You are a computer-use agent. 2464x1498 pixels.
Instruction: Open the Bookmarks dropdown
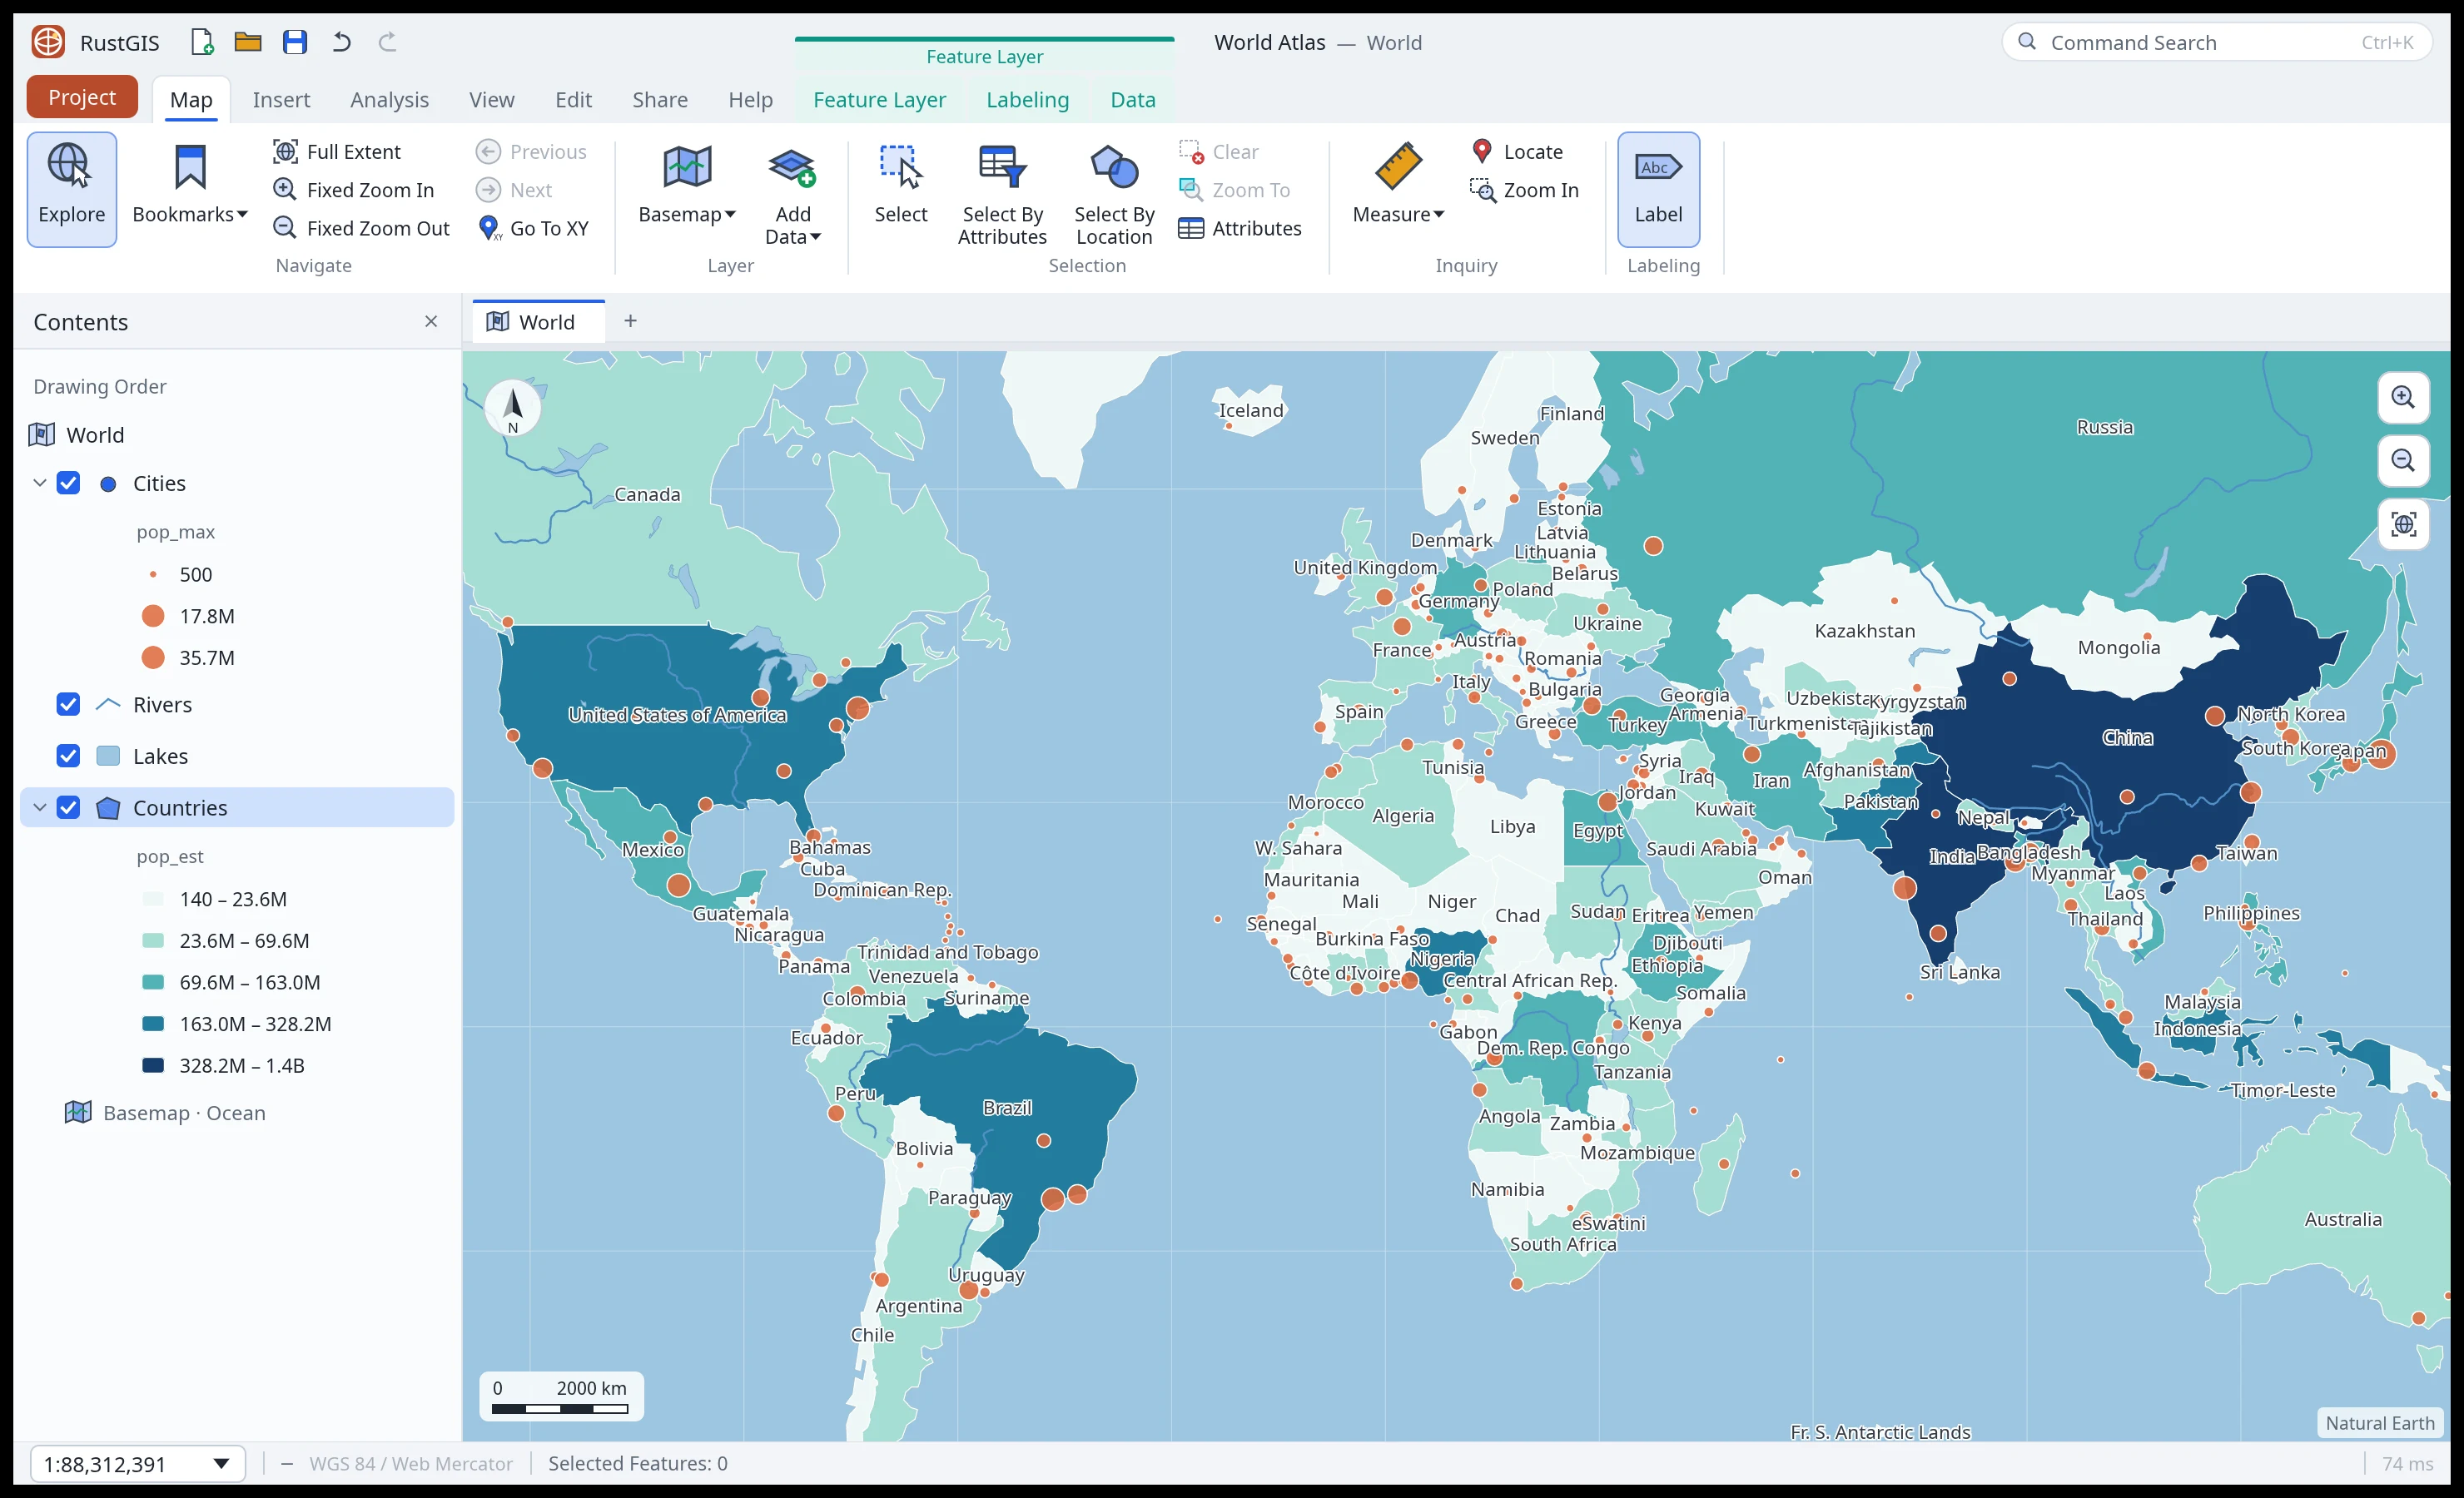coord(189,189)
